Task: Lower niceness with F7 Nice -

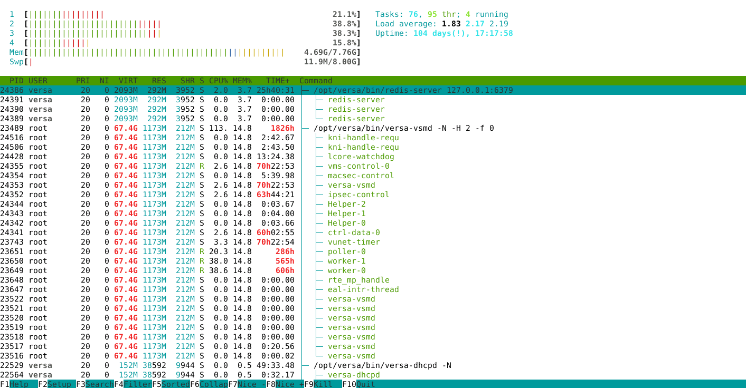Action: pos(247,384)
